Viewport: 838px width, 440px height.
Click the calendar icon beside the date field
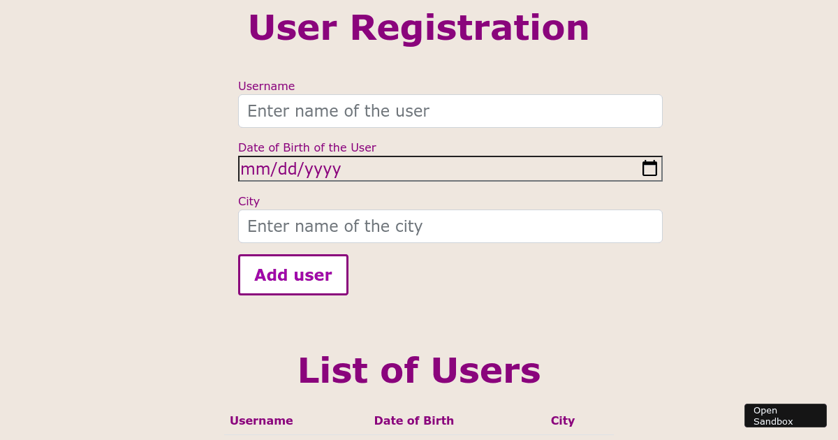(649, 168)
